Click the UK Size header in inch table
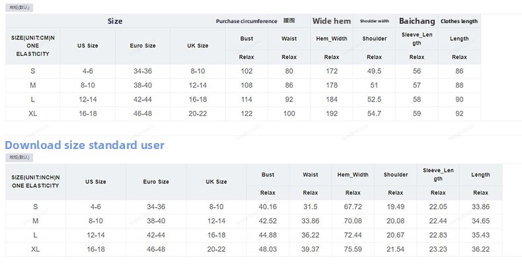This screenshot has width=522, height=267. click(x=216, y=181)
